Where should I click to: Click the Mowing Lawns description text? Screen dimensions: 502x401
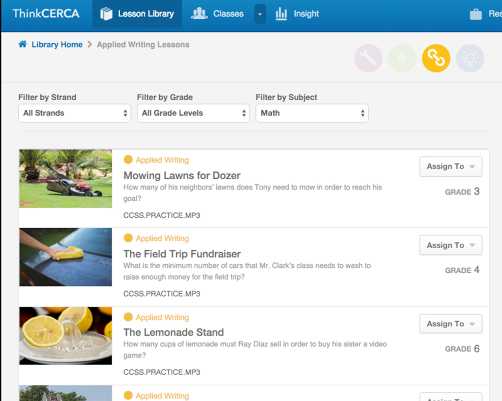tap(252, 193)
